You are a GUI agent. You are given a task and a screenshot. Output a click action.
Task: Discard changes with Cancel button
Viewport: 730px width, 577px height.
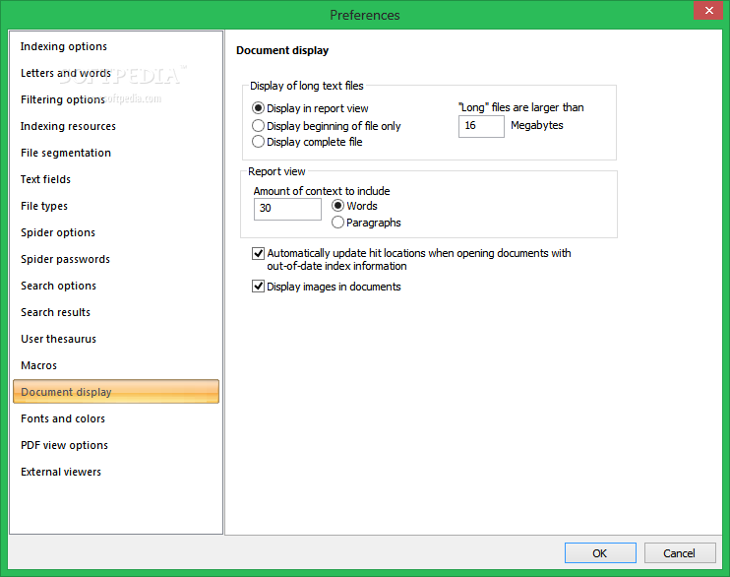[x=680, y=552]
